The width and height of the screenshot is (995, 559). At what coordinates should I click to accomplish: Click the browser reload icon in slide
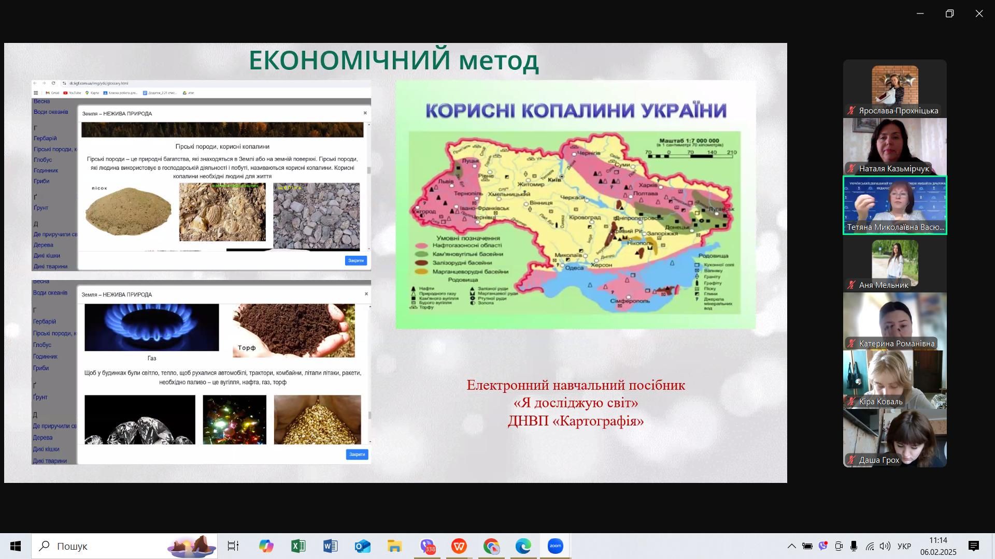click(x=53, y=83)
